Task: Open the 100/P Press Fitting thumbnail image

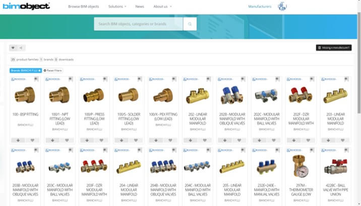Action: [x=94, y=95]
